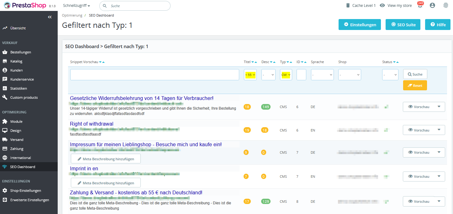Toggle status of Imprint in en row

386,177
